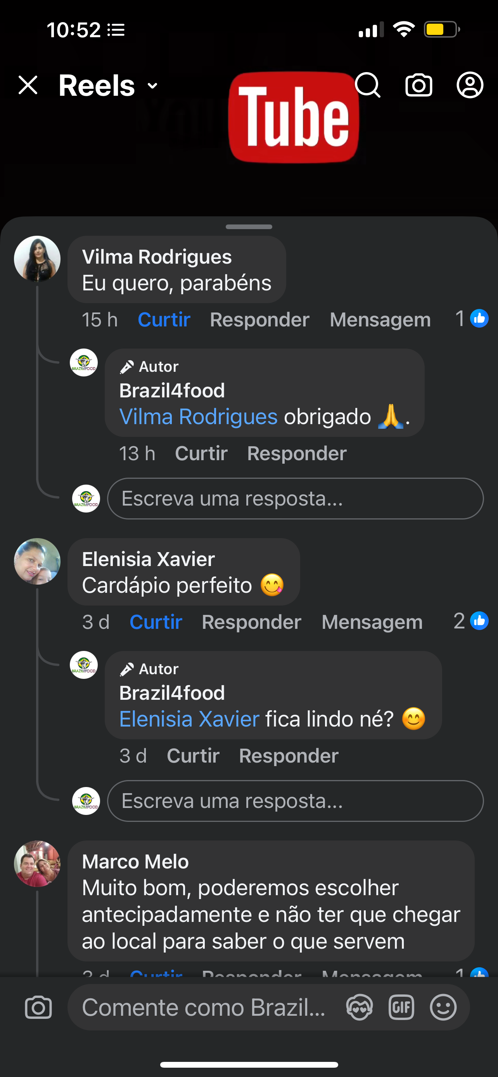
Task: Like Vilma Rodrigues's comment with Curtir
Action: [x=164, y=320]
